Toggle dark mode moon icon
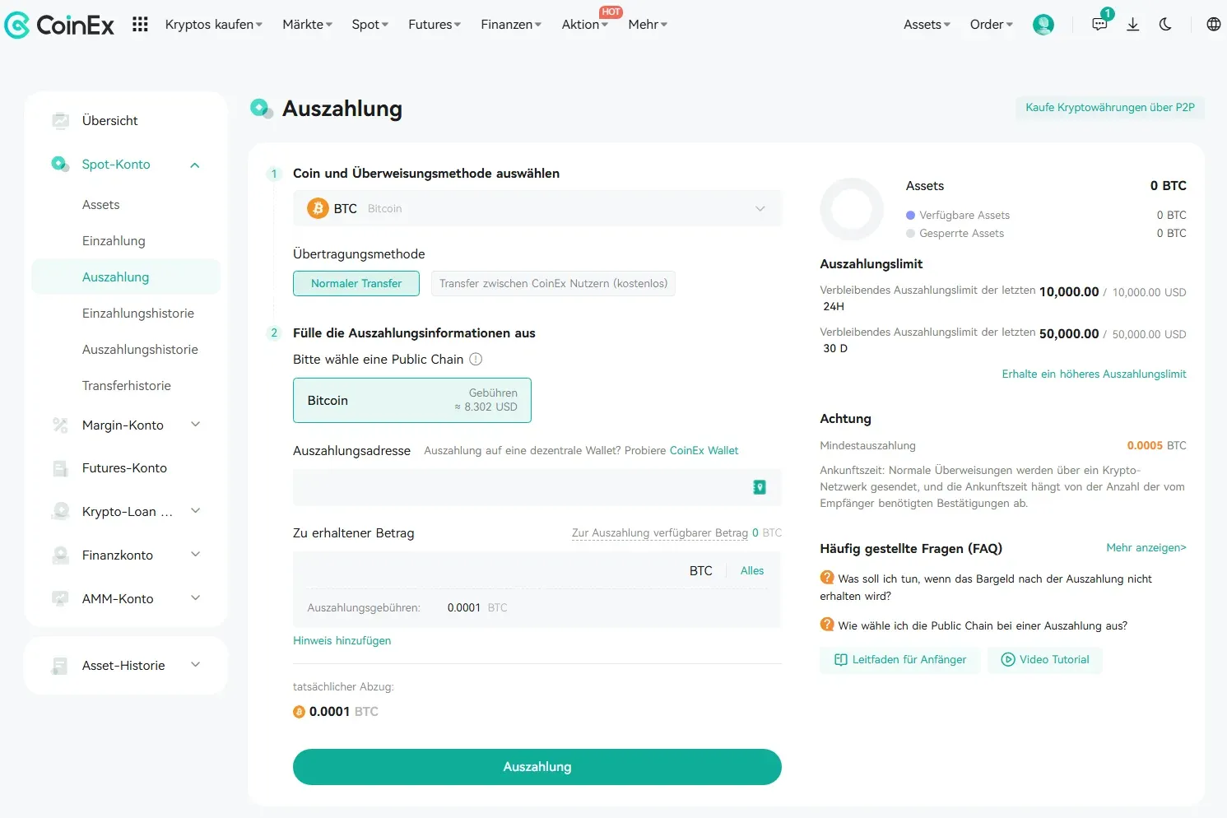Viewport: 1227px width, 818px height. pos(1165,25)
